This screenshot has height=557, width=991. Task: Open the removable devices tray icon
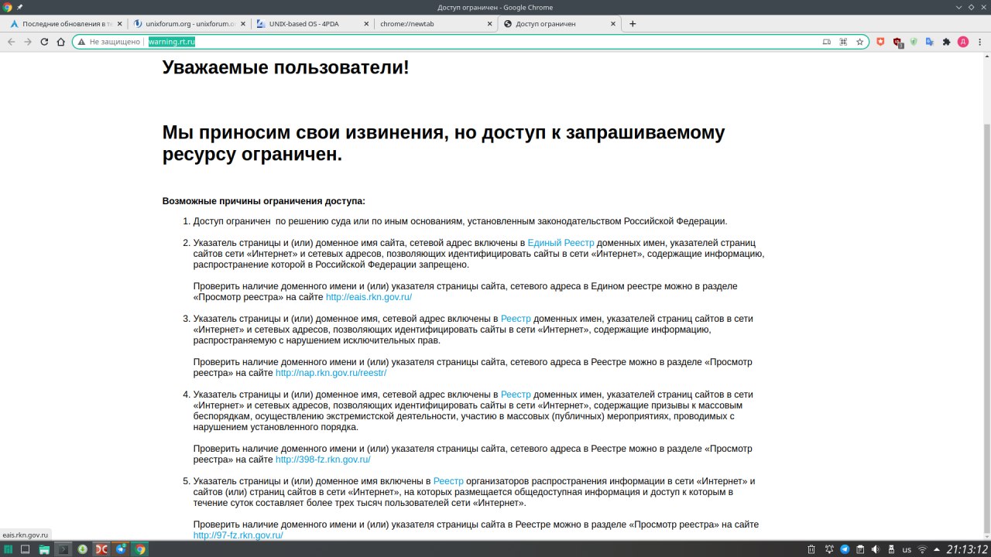890,549
